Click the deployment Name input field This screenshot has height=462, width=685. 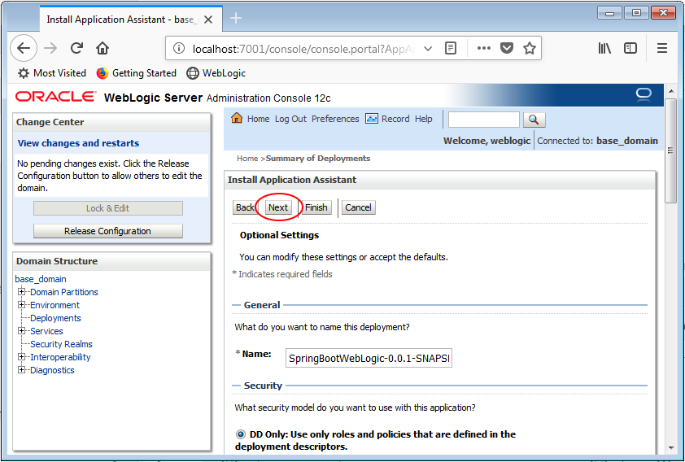(369, 358)
